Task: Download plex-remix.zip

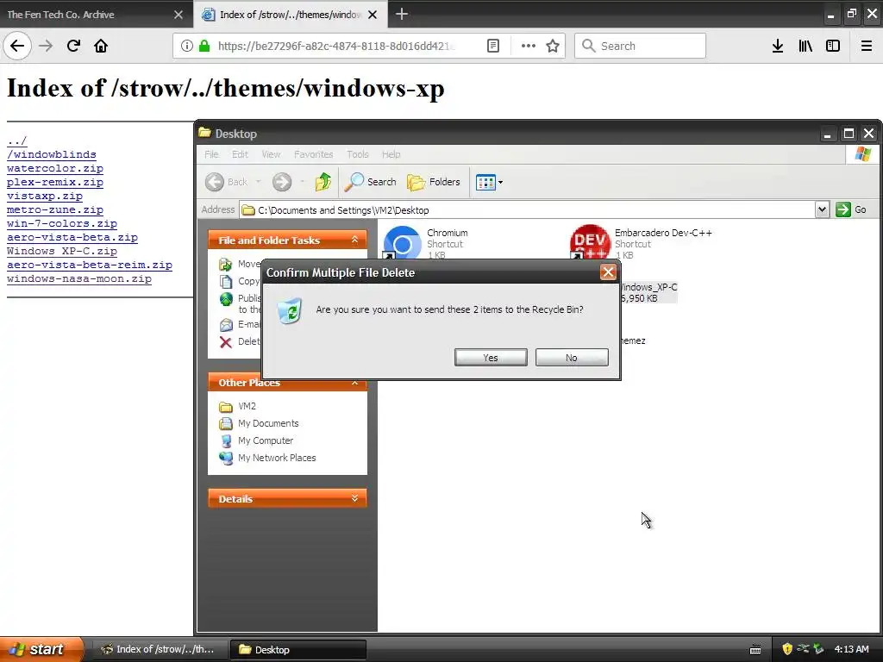Action: 55,182
